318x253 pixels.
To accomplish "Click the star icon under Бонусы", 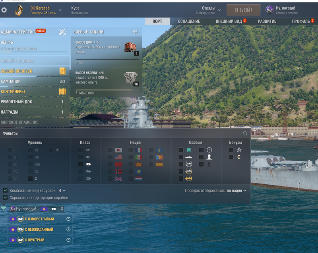I will [239, 150].
